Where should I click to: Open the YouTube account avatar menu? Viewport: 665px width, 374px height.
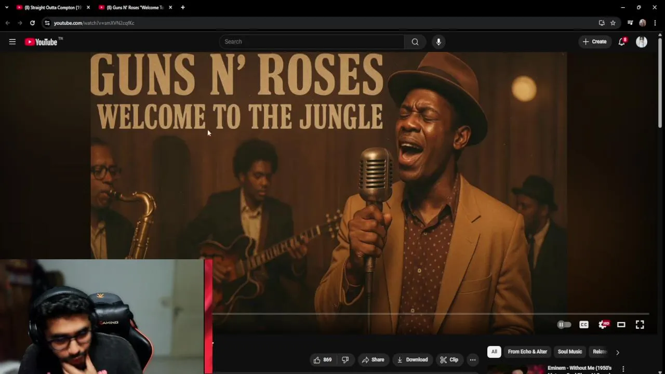(x=642, y=42)
